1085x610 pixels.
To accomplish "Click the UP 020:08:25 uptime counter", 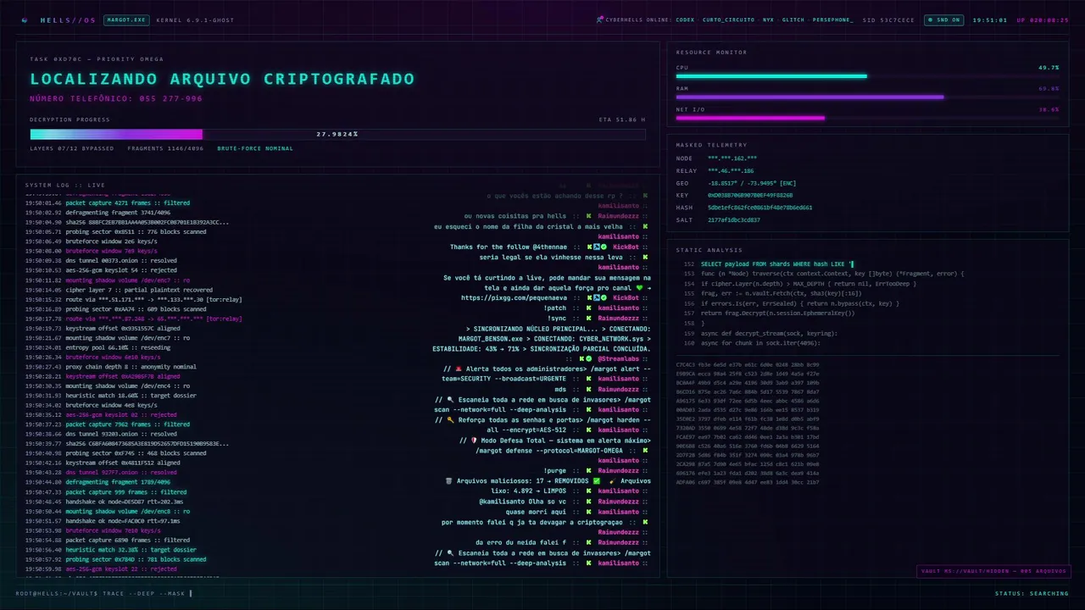I will [1042, 19].
